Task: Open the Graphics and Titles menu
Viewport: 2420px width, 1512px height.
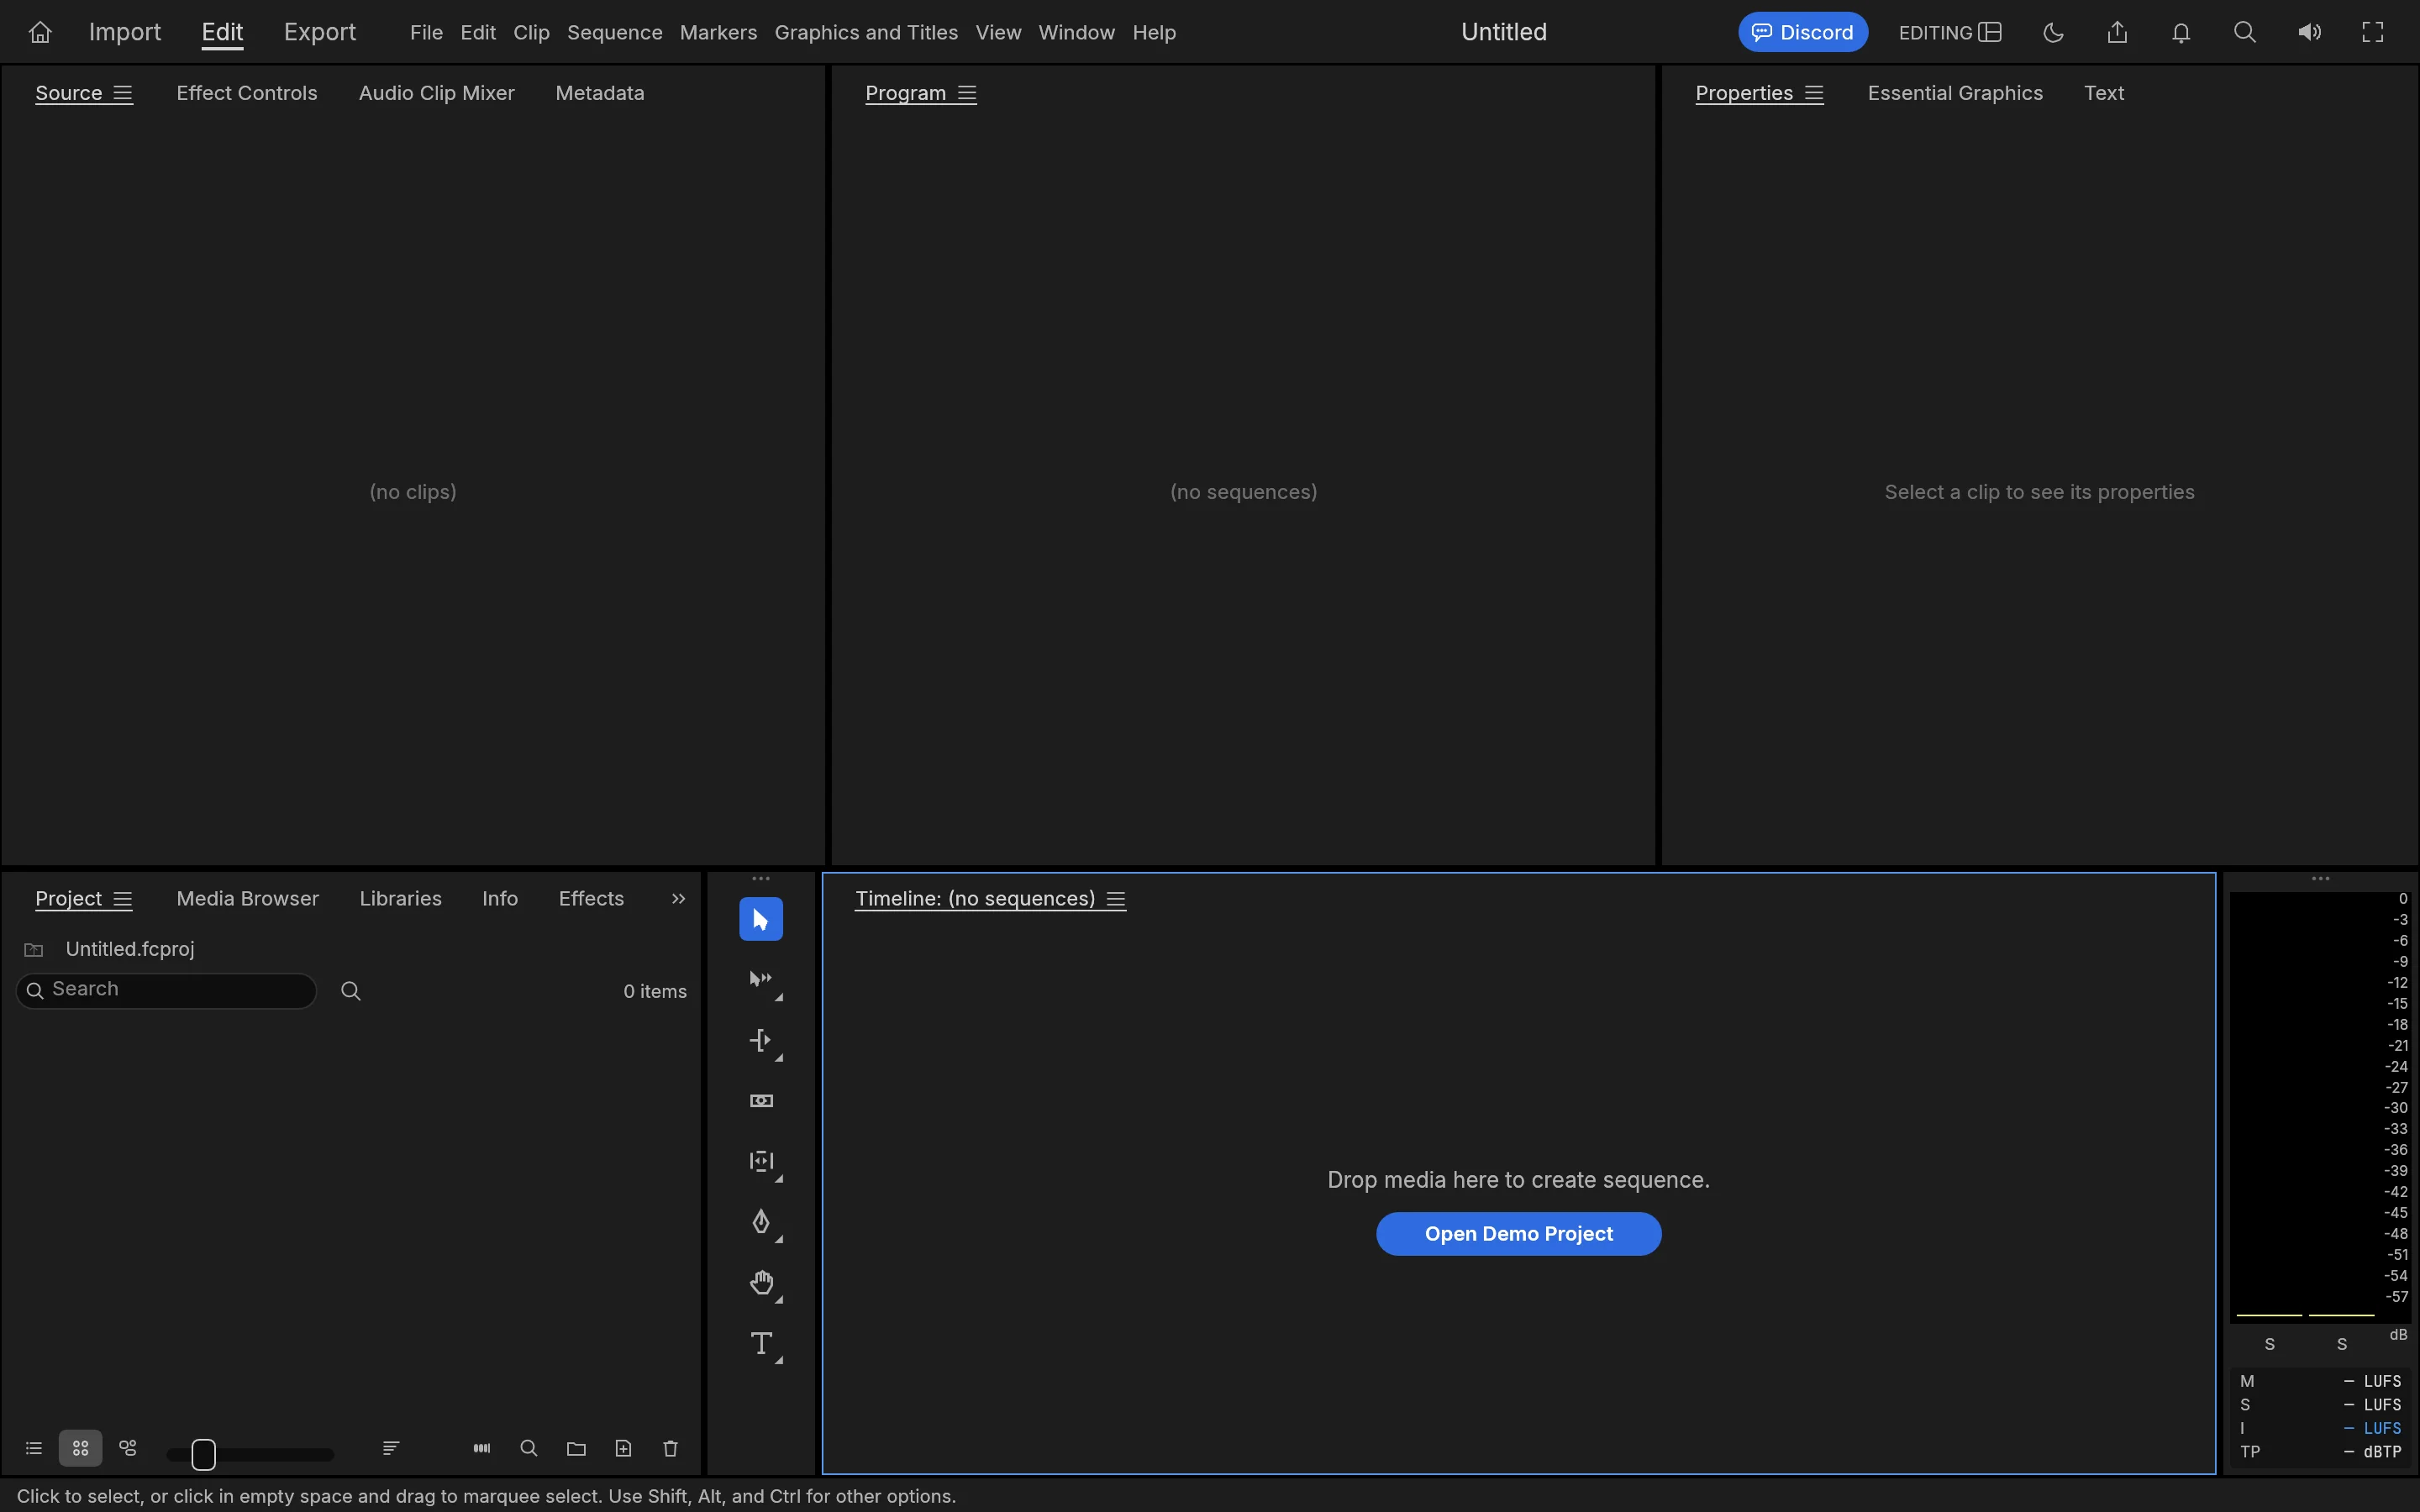Action: [866, 33]
